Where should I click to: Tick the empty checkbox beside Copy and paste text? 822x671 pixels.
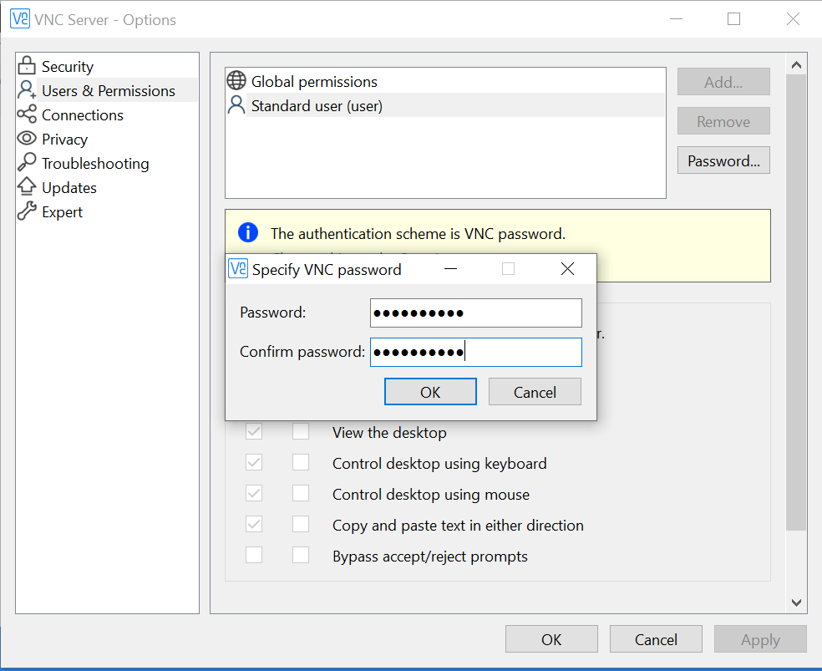301,525
